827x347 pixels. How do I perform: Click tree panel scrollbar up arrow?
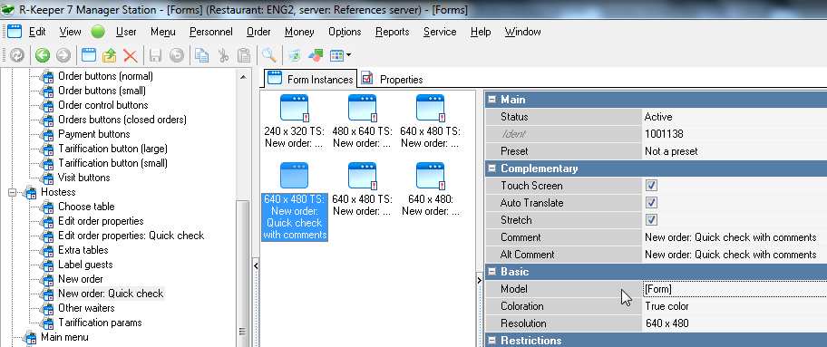(243, 77)
